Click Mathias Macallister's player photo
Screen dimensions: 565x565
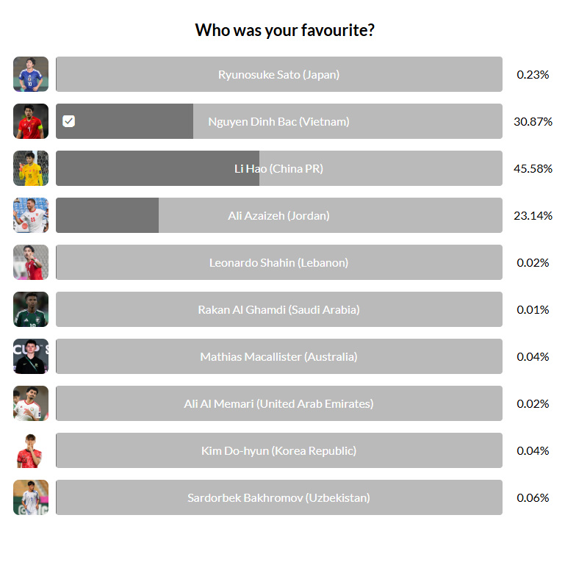click(x=31, y=356)
